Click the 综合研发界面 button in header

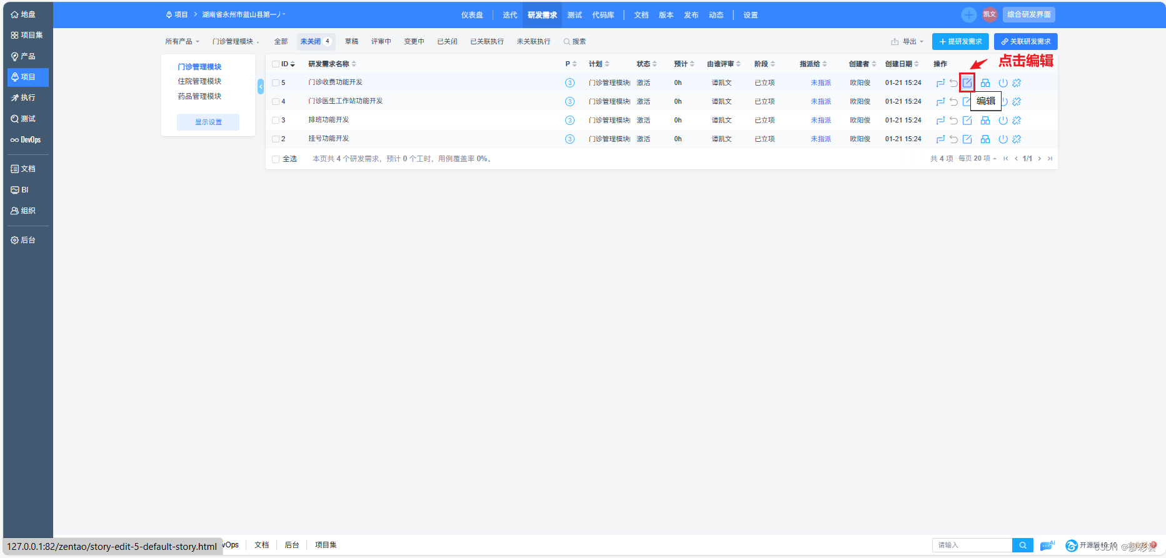[1029, 14]
